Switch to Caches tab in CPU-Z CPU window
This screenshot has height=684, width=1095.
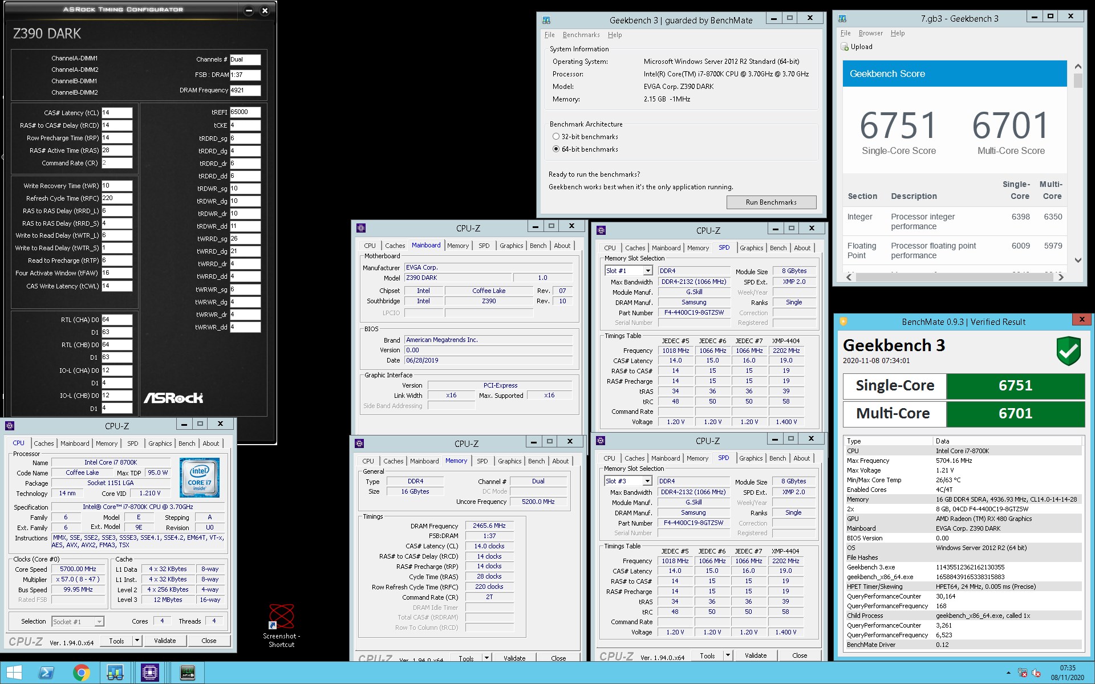[x=44, y=443]
